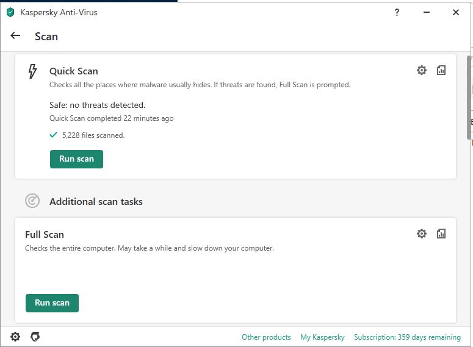The width and height of the screenshot is (473, 347).
Task: Go back using the arrow beside Scan
Action: coord(16,36)
